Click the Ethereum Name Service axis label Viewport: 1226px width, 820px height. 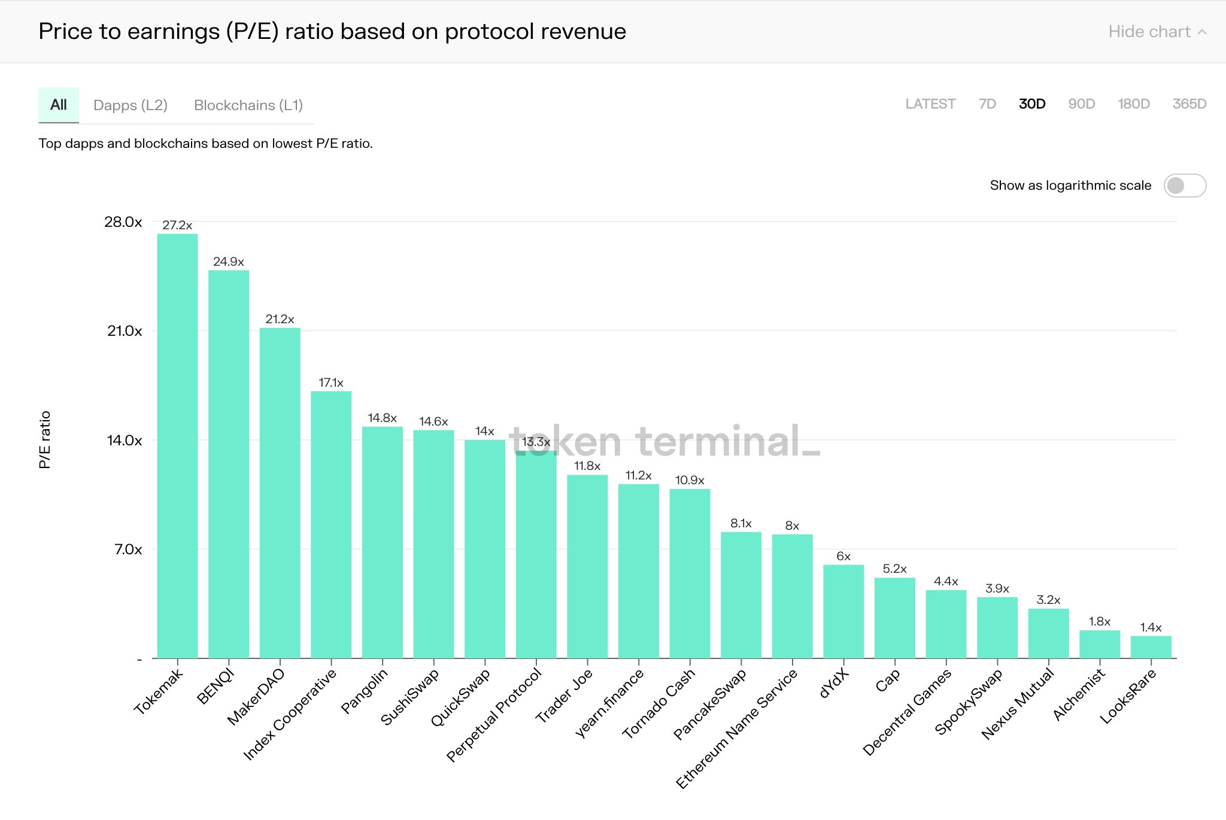click(x=736, y=728)
